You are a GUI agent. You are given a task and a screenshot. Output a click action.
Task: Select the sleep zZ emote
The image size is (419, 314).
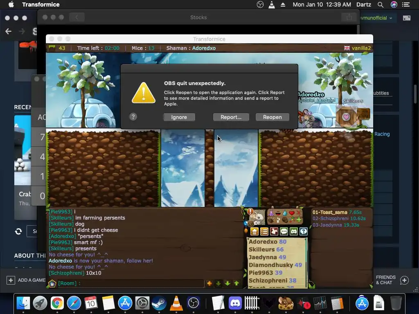(x=278, y=220)
